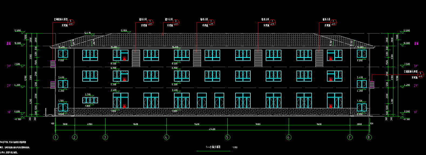Click the -0.300 elevation marker at bottom right
The height and width of the screenshot is (155, 426).
406,119
